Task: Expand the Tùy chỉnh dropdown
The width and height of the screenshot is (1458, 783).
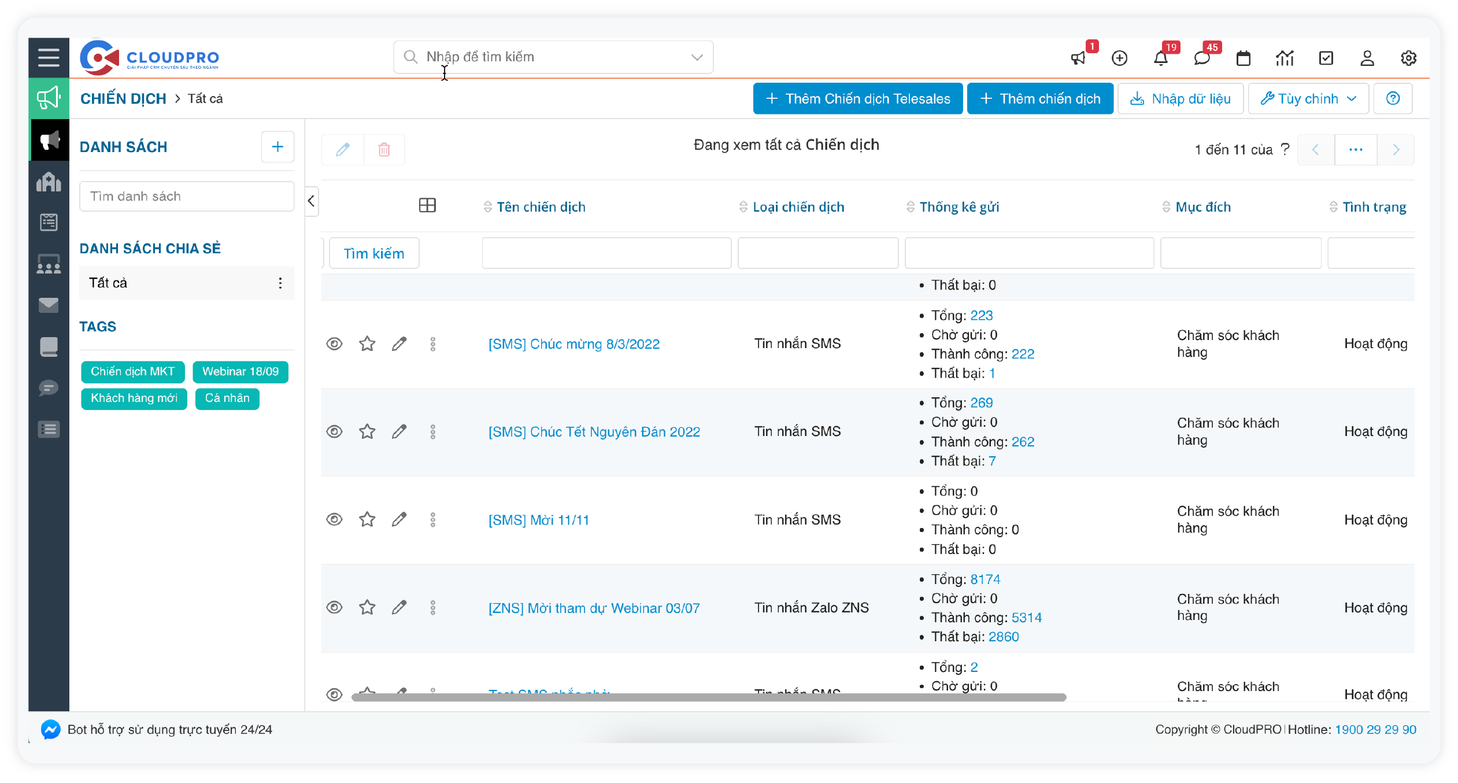Action: click(1308, 99)
